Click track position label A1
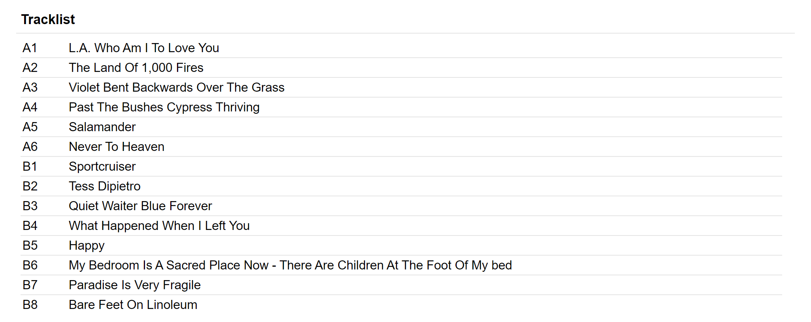This screenshot has height=322, width=811. tap(30, 48)
